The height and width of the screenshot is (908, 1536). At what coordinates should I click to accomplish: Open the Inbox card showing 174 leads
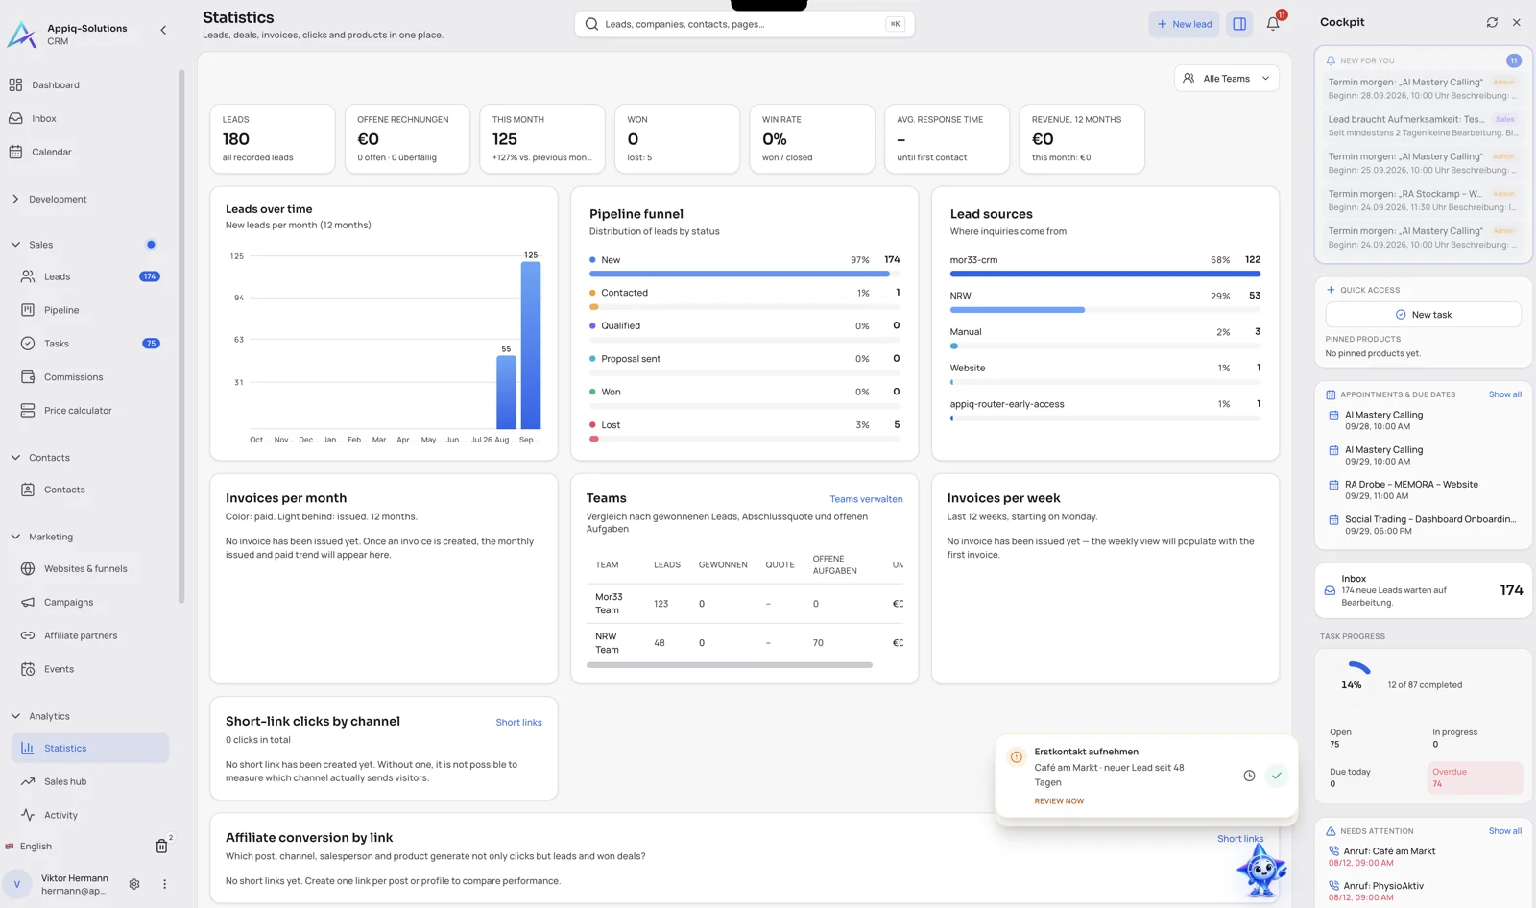click(x=1423, y=590)
